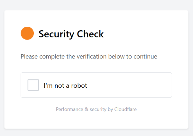Image resolution: width=193 pixels, height=136 pixels.
Task: Click the word "robot" in checkbox label
Action: (x=79, y=86)
